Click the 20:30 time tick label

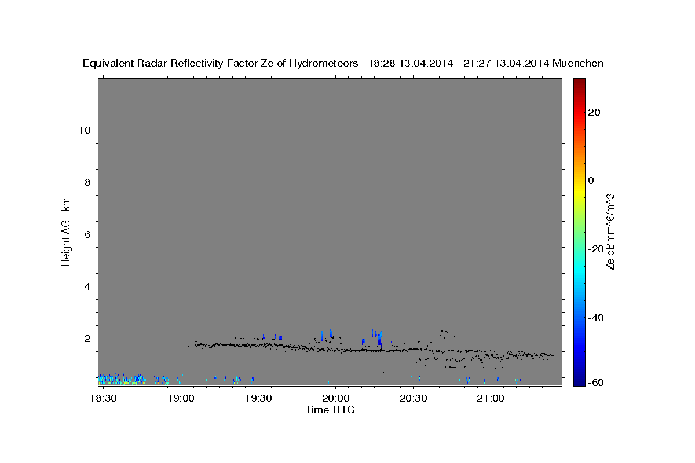(413, 399)
